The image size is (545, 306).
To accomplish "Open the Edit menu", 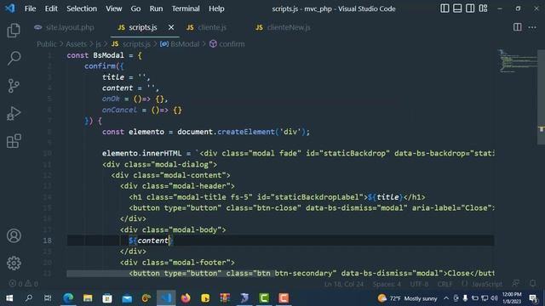I will pyautogui.click(x=51, y=8).
